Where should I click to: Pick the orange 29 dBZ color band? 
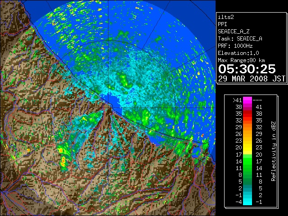tap(247, 127)
